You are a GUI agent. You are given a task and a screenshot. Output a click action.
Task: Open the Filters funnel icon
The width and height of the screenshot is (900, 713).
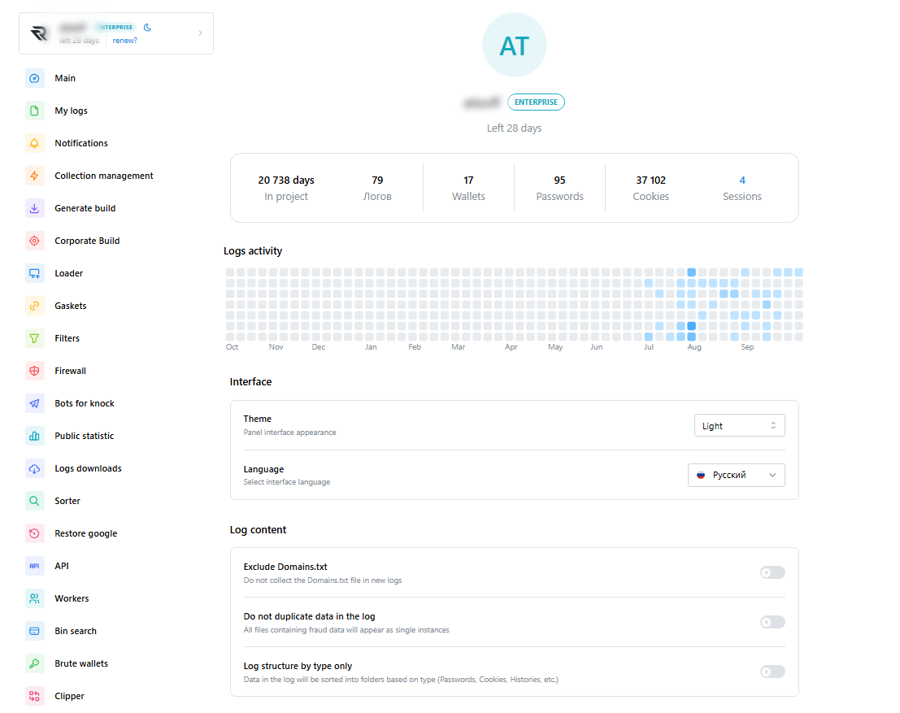pyautogui.click(x=34, y=338)
